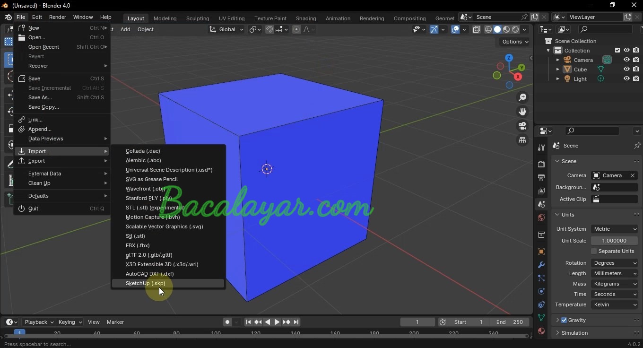This screenshot has width=643, height=348.
Task: Open the Render properties tab icon
Action: point(541,165)
